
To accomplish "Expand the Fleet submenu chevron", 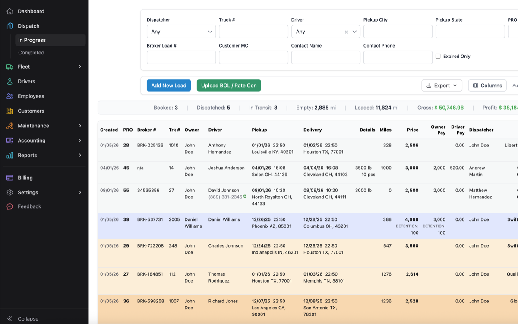I will [79, 67].
